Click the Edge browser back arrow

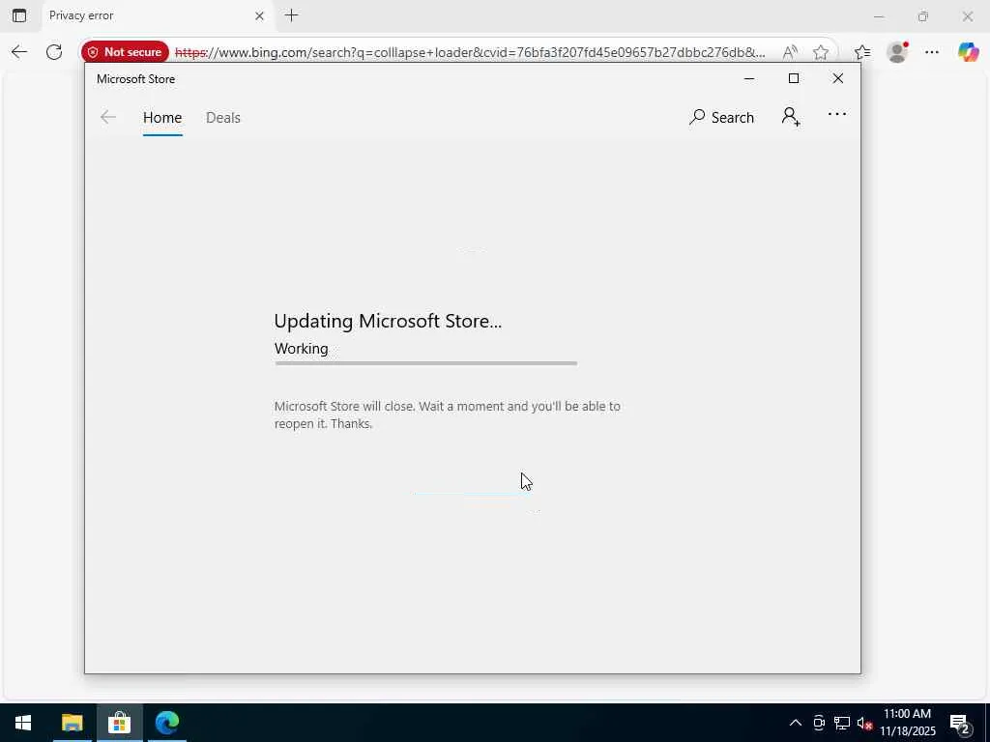[x=19, y=52]
